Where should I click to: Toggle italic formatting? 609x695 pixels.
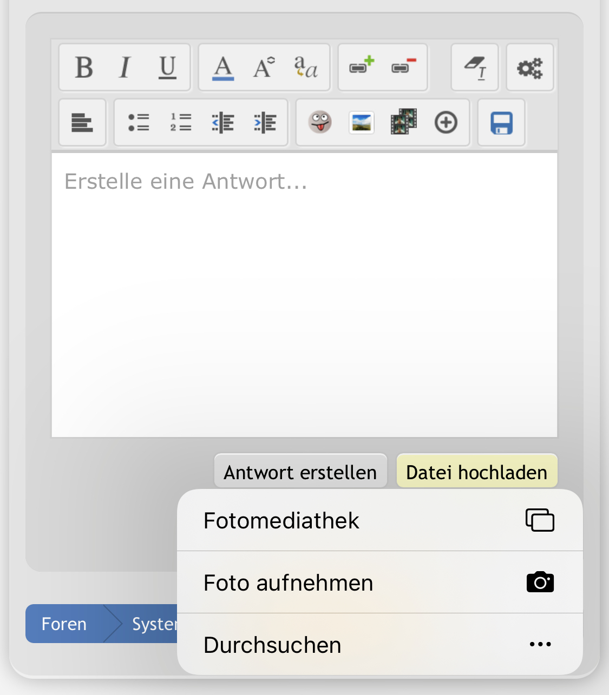pos(125,68)
